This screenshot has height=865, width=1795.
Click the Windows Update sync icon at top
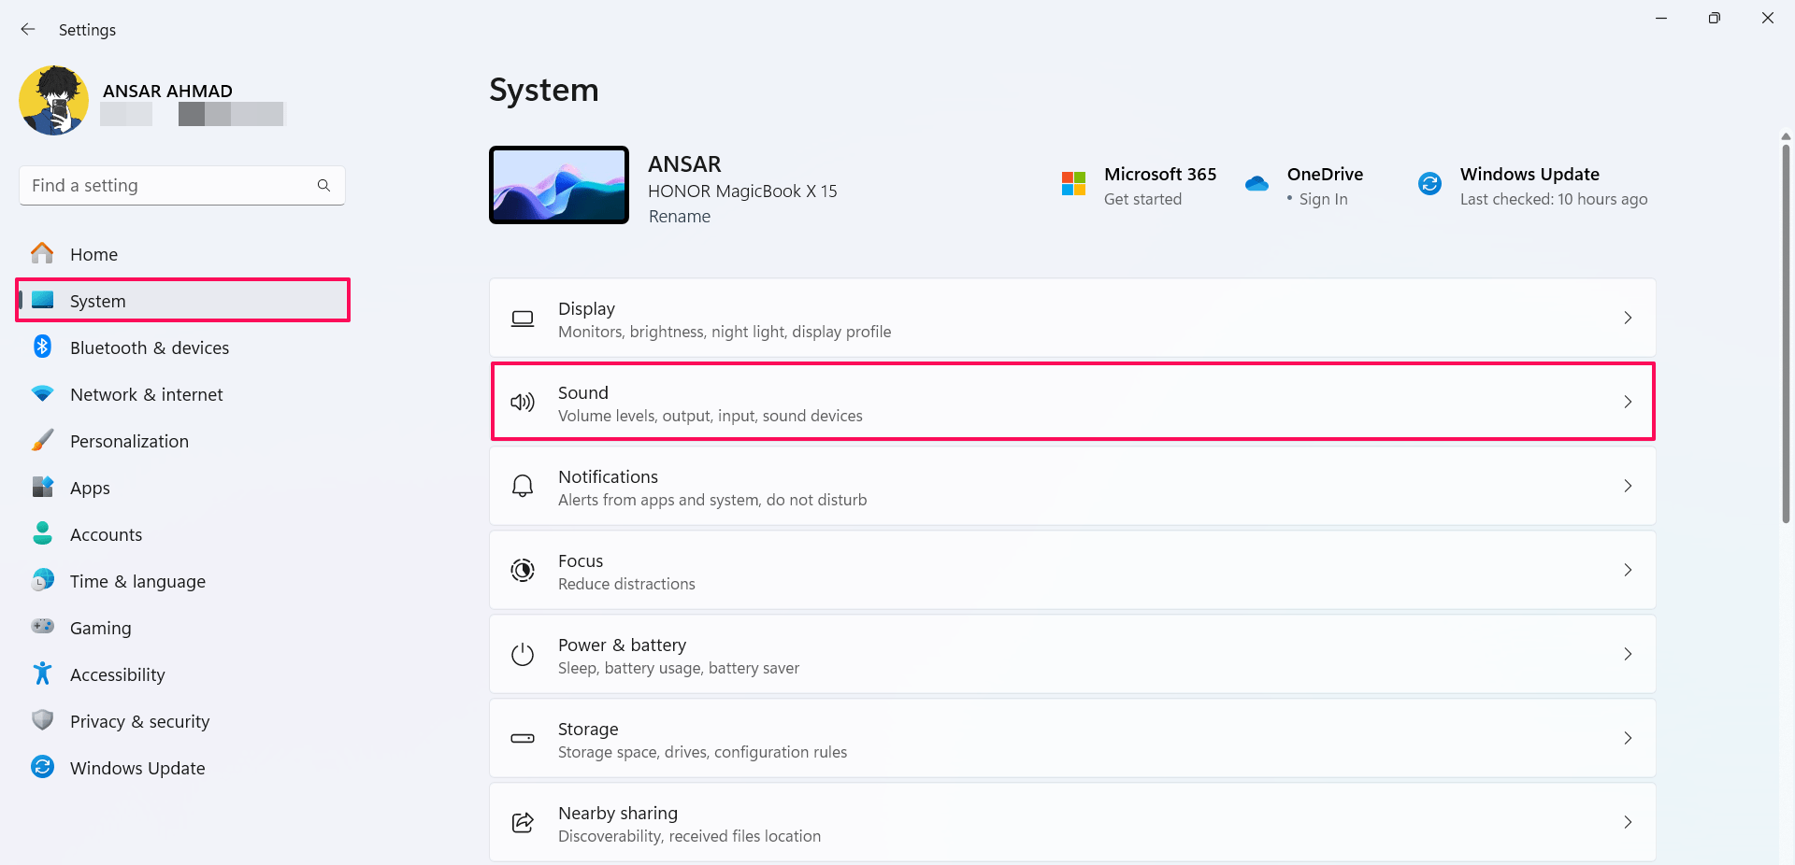pyautogui.click(x=1429, y=183)
